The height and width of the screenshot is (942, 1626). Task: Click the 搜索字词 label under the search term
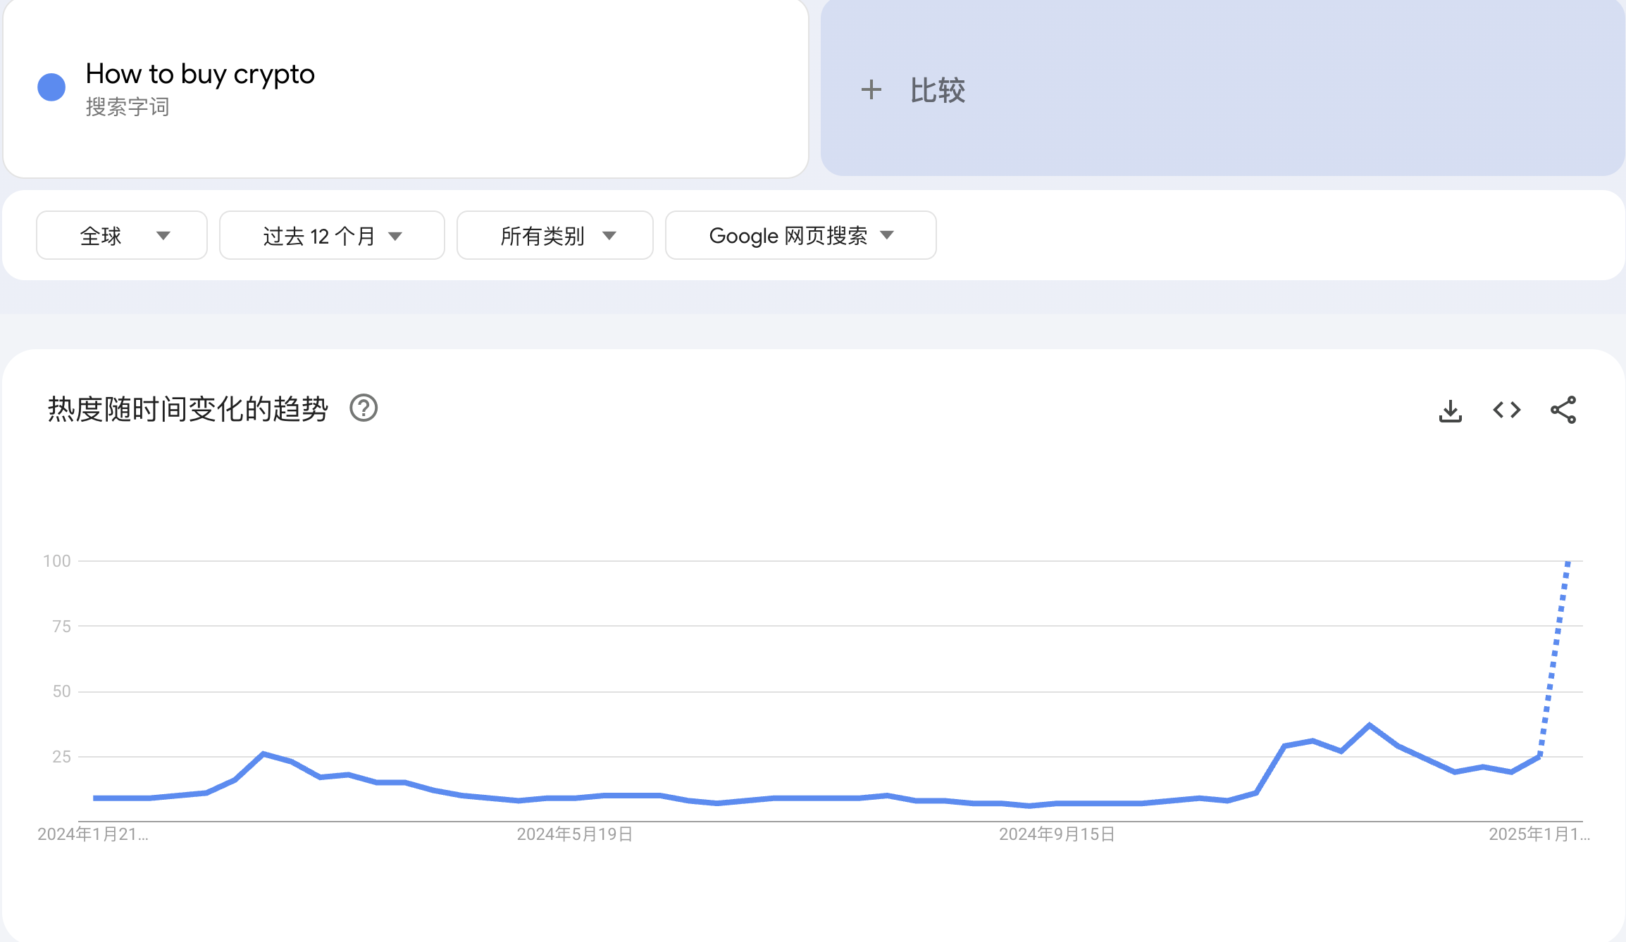[x=127, y=107]
